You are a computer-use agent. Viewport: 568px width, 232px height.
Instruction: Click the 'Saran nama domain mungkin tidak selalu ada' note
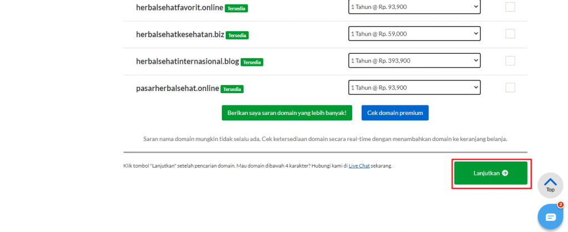pyautogui.click(x=325, y=139)
